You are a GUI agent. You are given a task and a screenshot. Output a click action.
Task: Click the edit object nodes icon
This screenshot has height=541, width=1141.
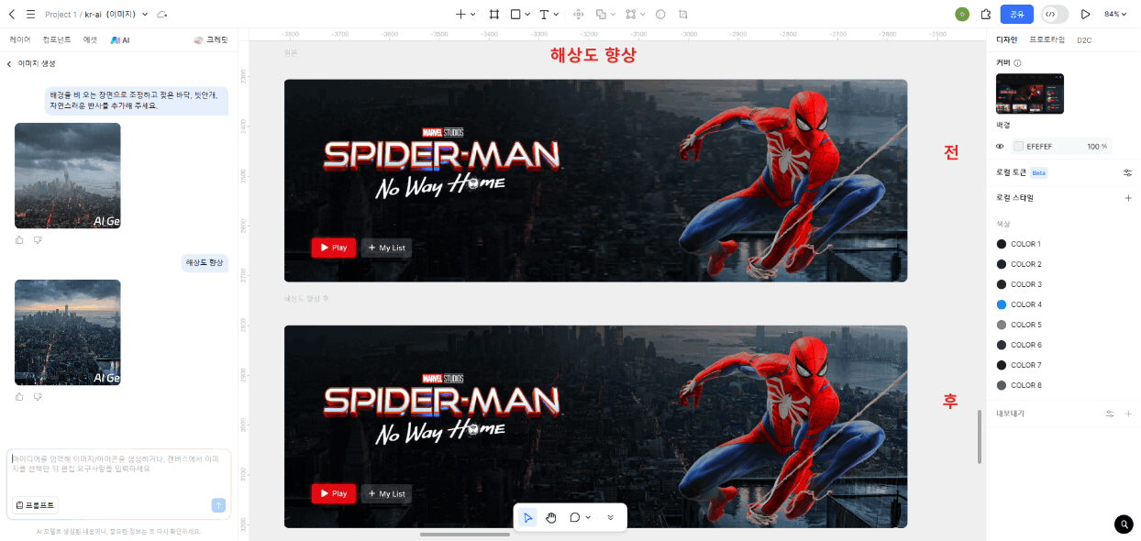click(x=631, y=15)
